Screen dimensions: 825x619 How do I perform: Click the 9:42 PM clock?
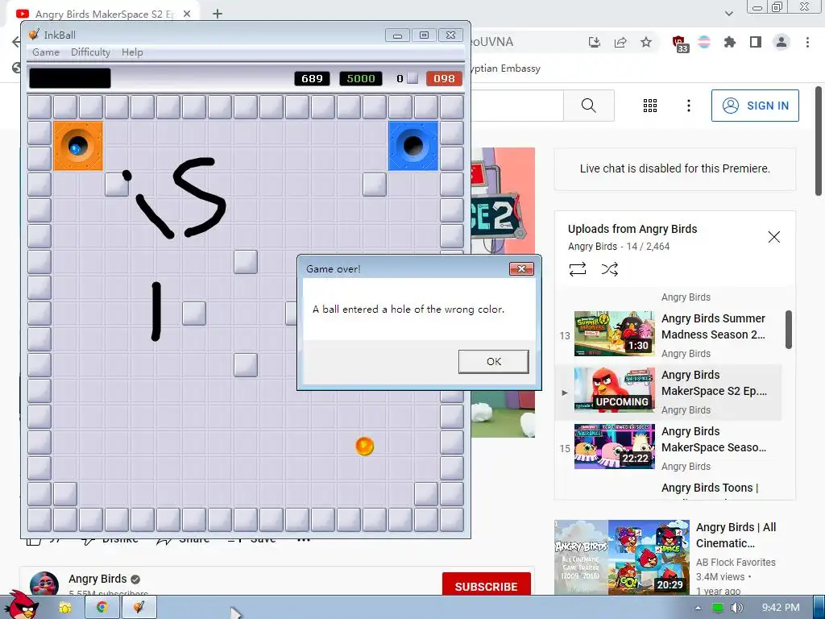(x=781, y=608)
